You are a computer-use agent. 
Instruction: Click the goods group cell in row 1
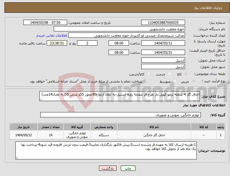click(x=77, y=135)
